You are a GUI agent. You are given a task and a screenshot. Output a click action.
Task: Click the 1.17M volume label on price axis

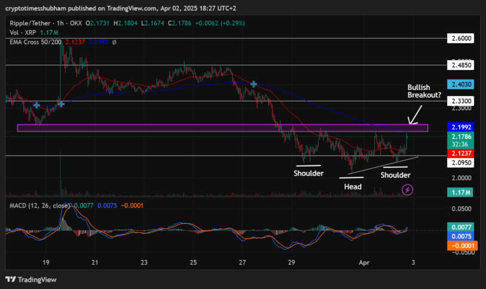459,192
